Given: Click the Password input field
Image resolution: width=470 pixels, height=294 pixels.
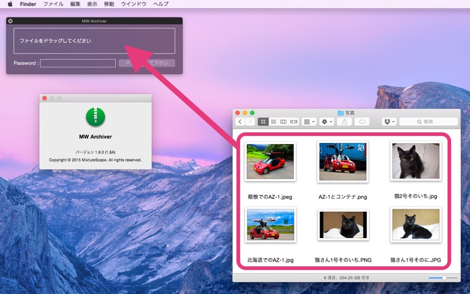Looking at the screenshot, I should (78, 63).
